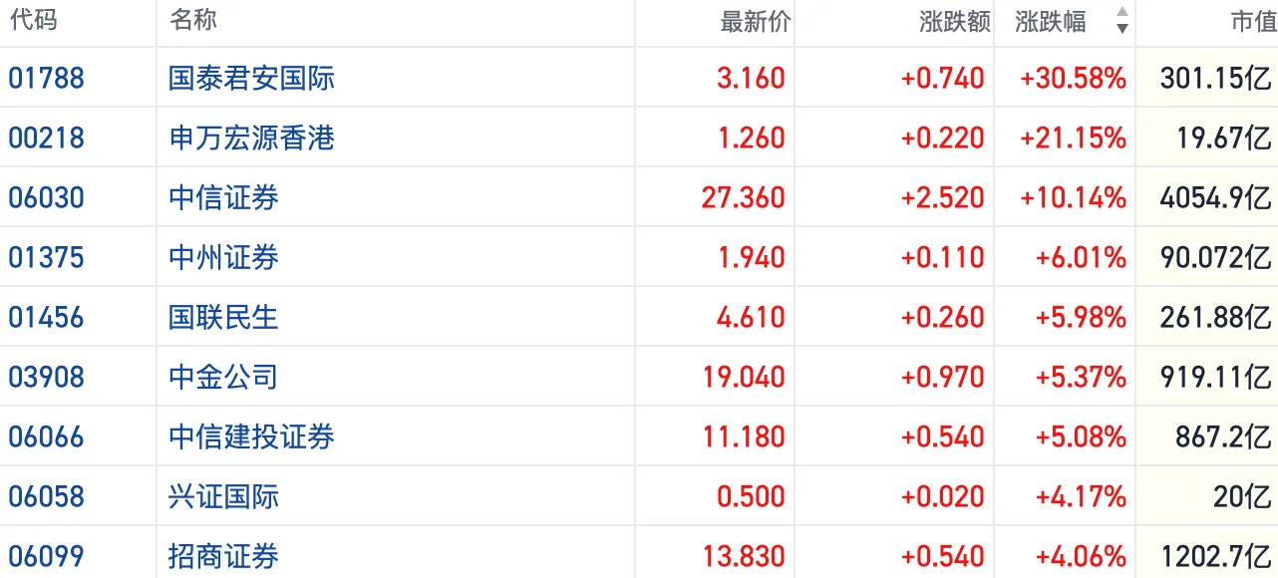Open stock 兴证国际

point(223,496)
